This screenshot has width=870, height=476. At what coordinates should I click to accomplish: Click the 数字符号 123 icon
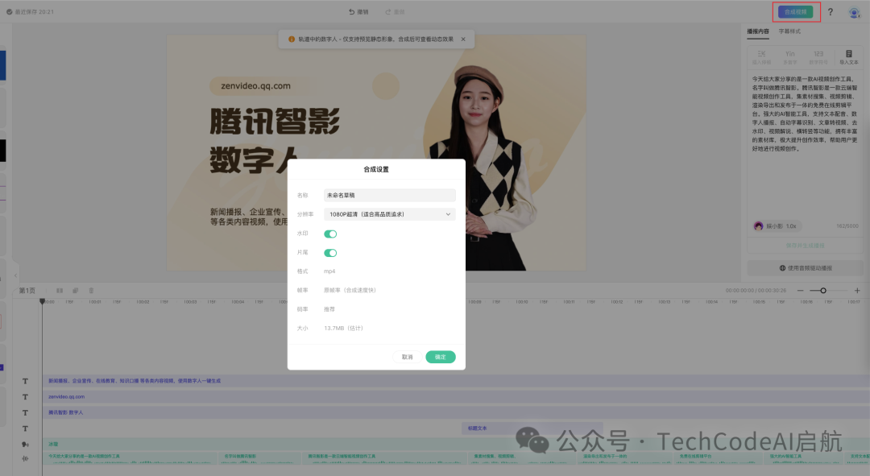tap(818, 57)
